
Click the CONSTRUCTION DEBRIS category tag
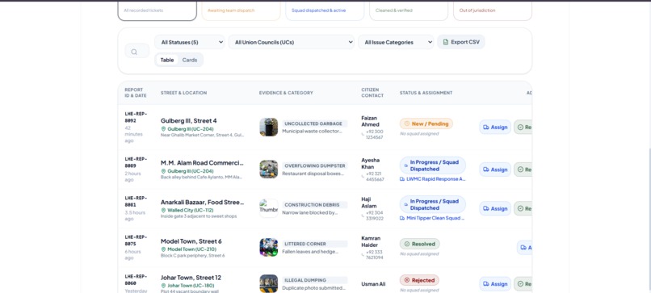(315, 204)
